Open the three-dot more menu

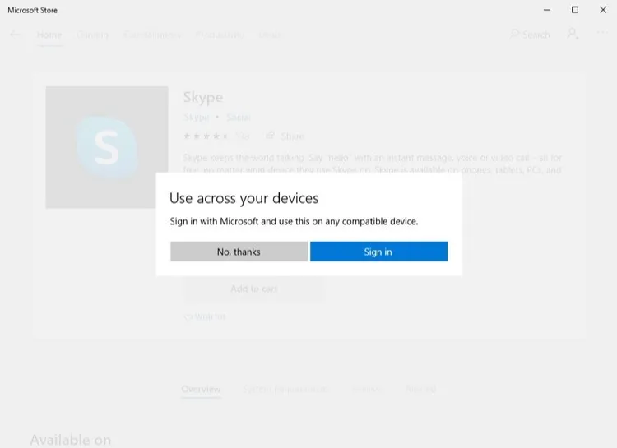click(603, 33)
